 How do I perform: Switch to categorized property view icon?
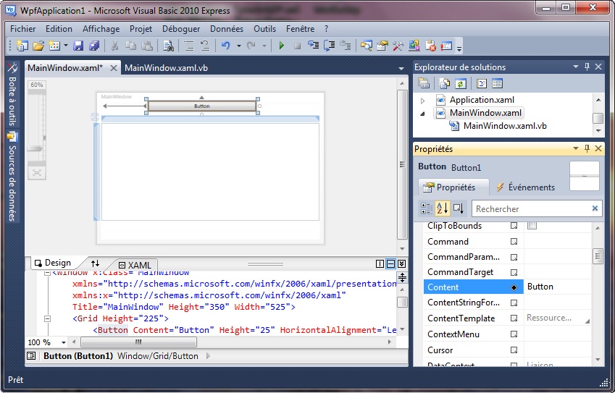427,208
